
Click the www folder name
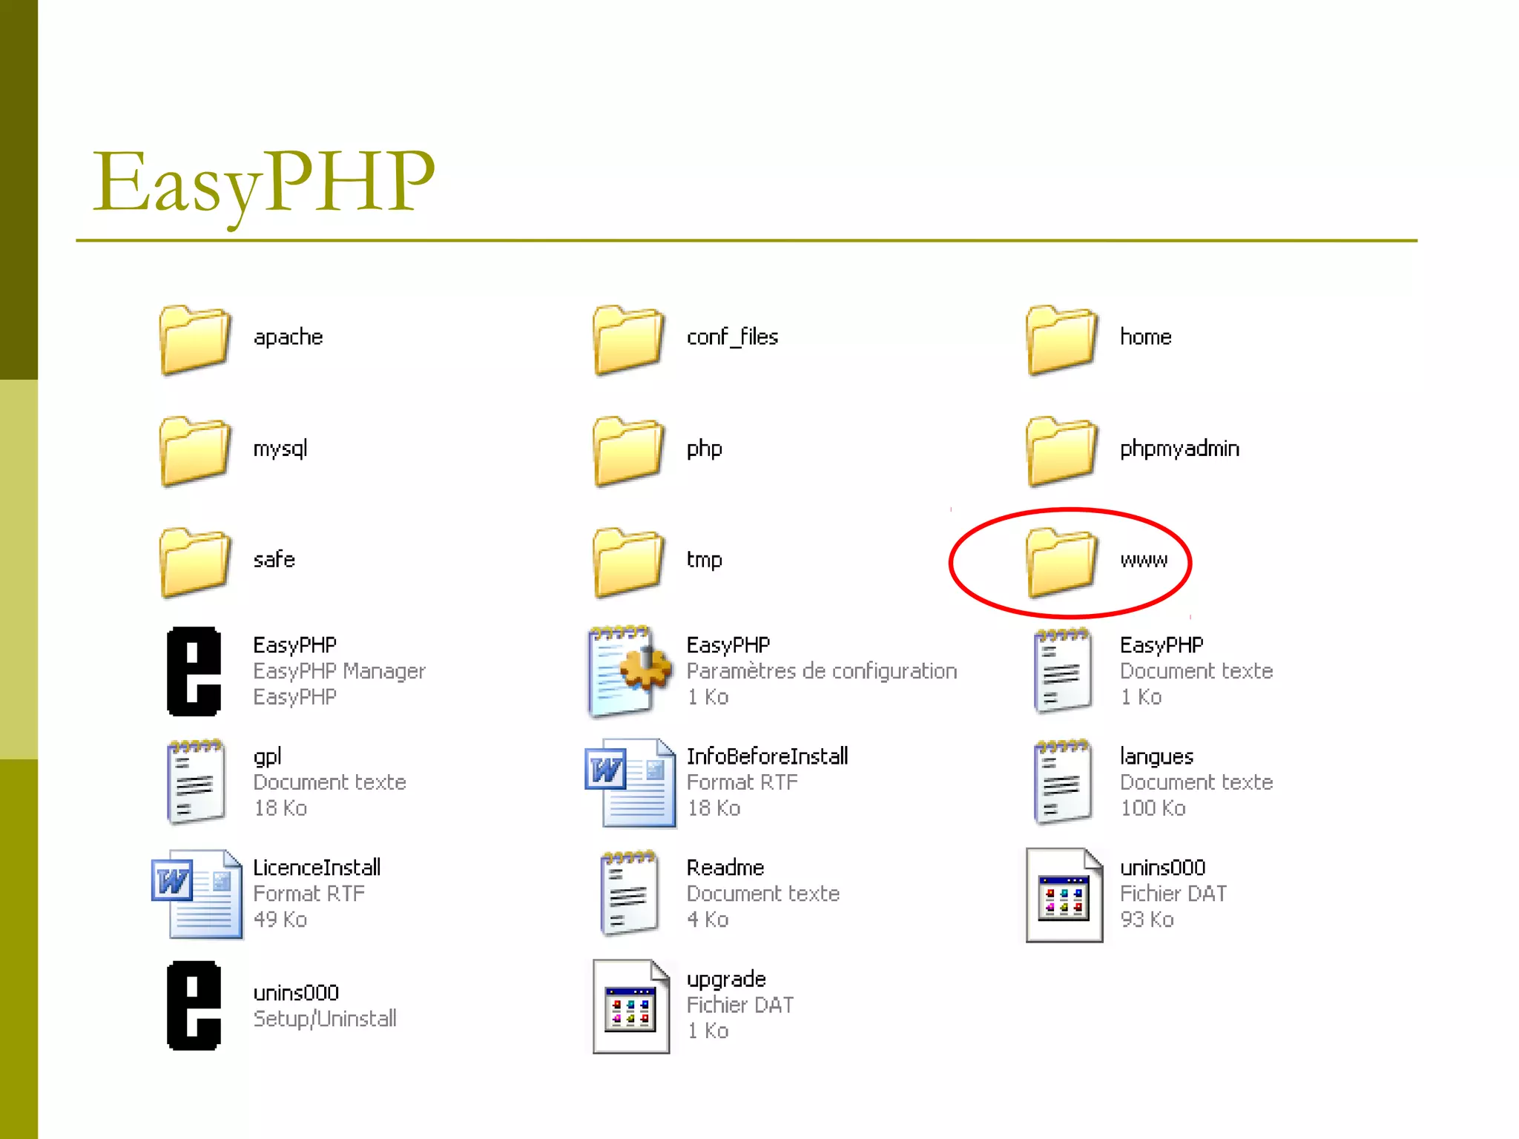coord(1144,561)
